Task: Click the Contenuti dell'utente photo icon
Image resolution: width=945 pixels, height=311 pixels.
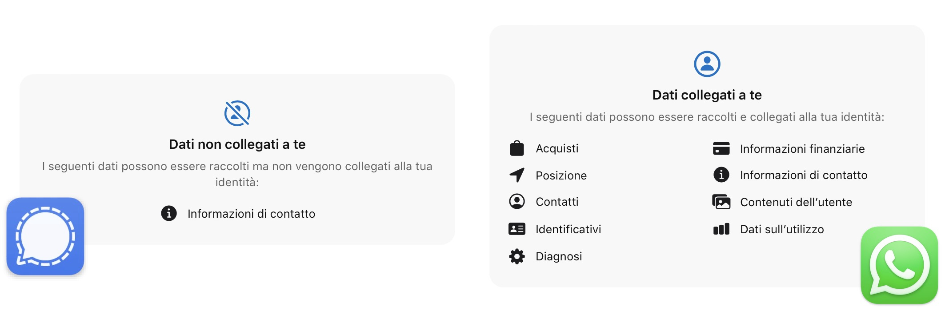Action: pyautogui.click(x=721, y=202)
